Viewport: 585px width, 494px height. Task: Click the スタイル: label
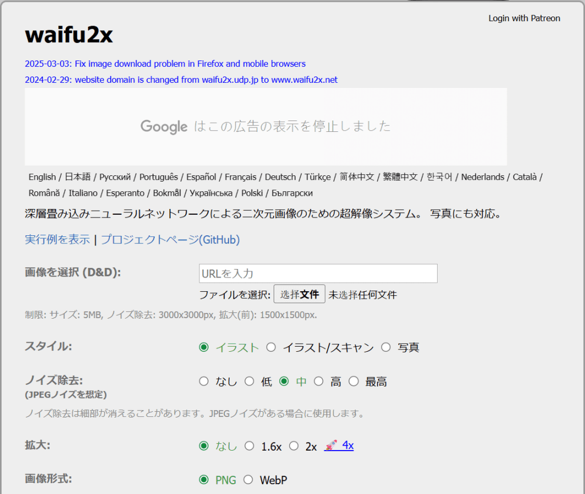49,346
